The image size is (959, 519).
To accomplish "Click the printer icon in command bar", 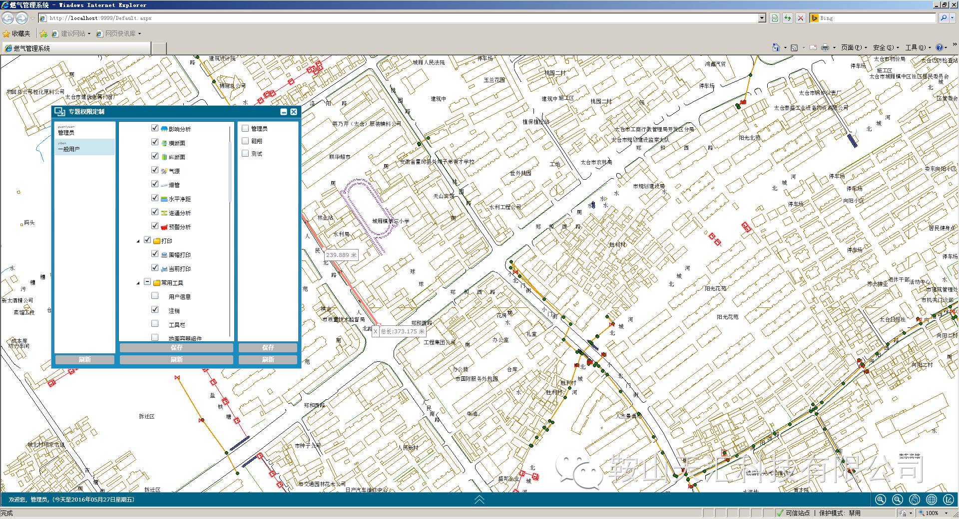I will pos(825,47).
